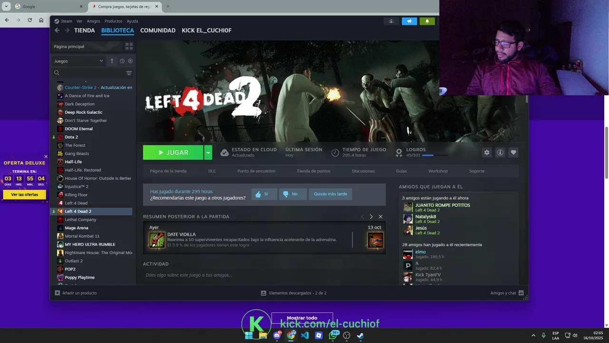Screen dimensions: 609x343
Task: Click the Estado en Cloud icon
Action: pyautogui.click(x=225, y=152)
